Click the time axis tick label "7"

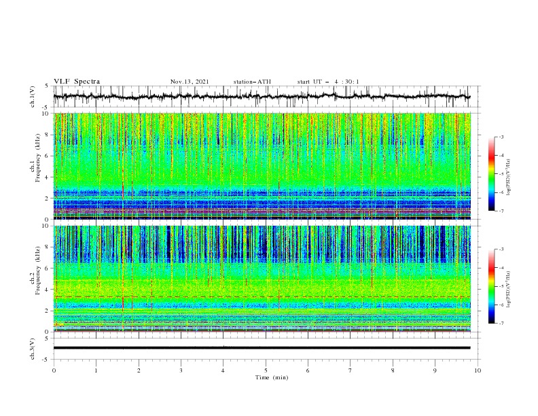(351, 370)
